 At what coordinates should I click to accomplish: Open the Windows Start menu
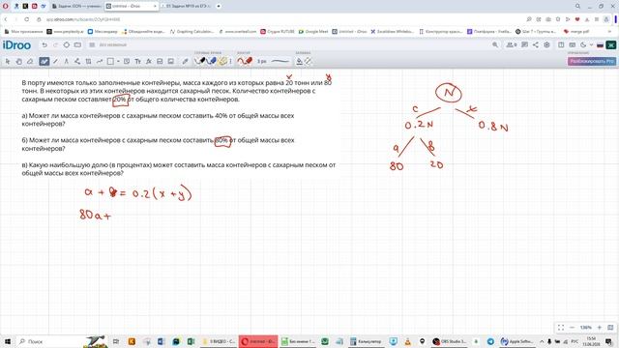(7, 341)
